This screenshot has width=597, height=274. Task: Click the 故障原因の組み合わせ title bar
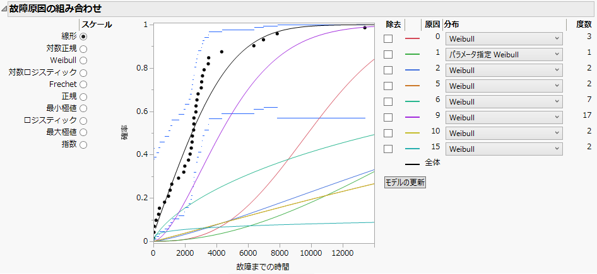(x=301, y=9)
